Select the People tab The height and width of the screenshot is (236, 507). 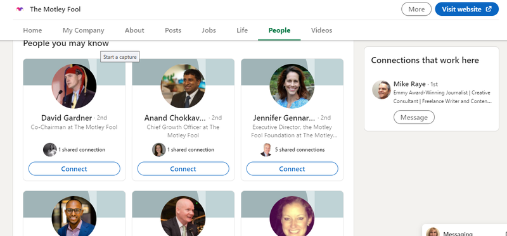coord(279,30)
